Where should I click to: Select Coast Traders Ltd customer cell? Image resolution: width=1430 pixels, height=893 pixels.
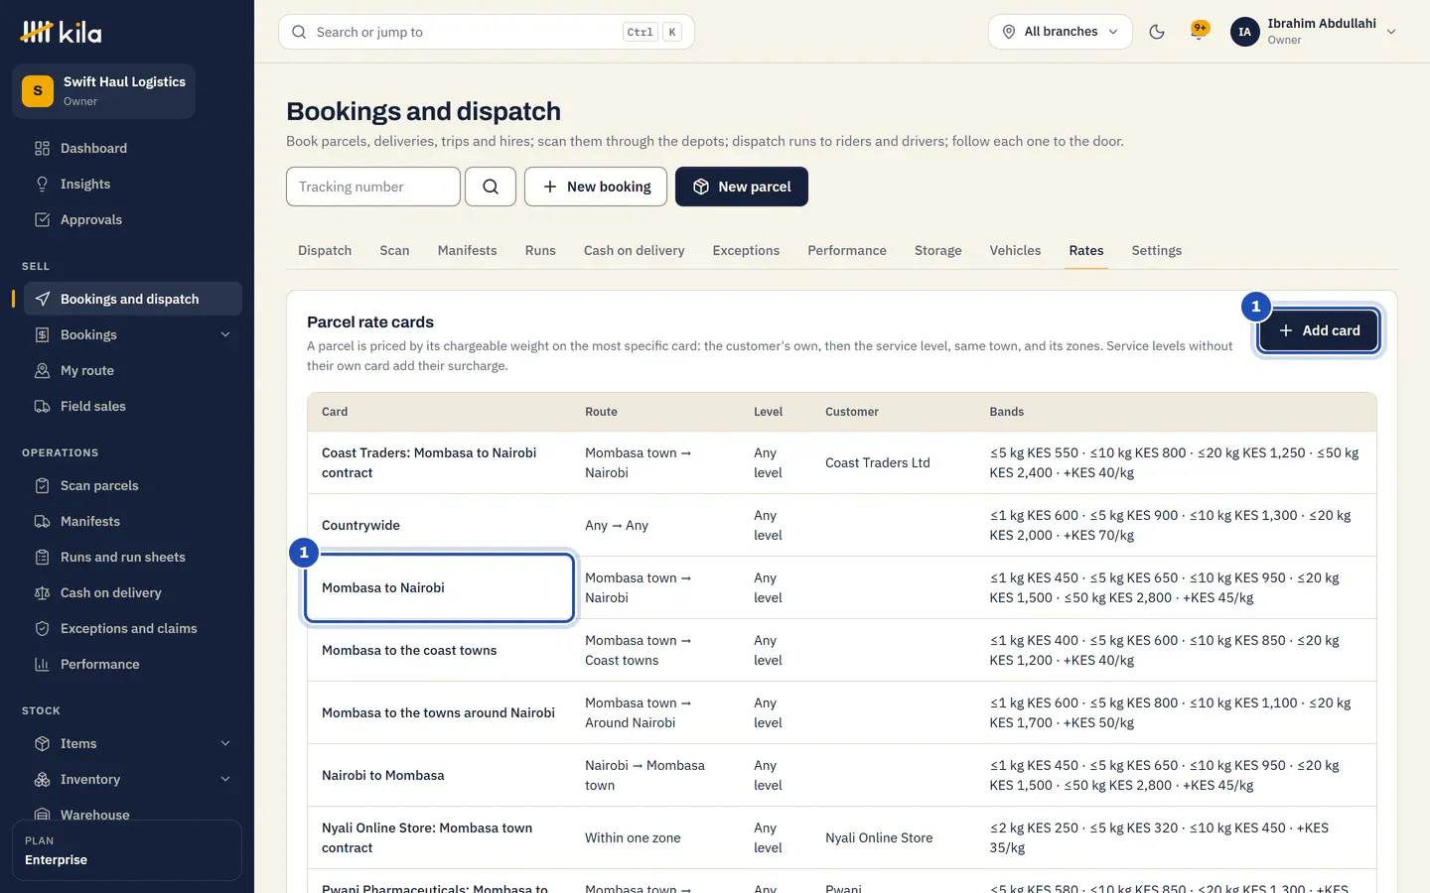pos(878,462)
